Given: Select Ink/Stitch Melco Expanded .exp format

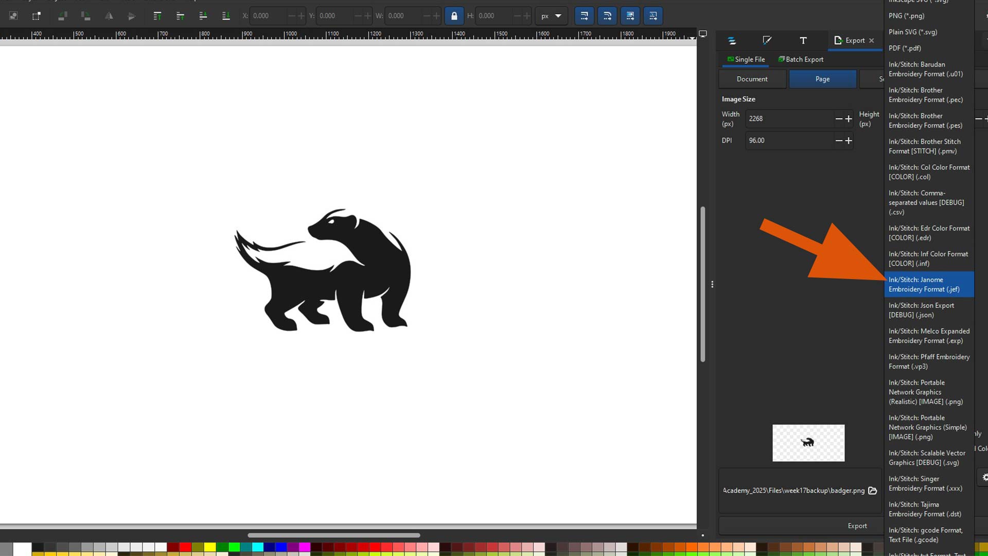Looking at the screenshot, I should (x=929, y=336).
